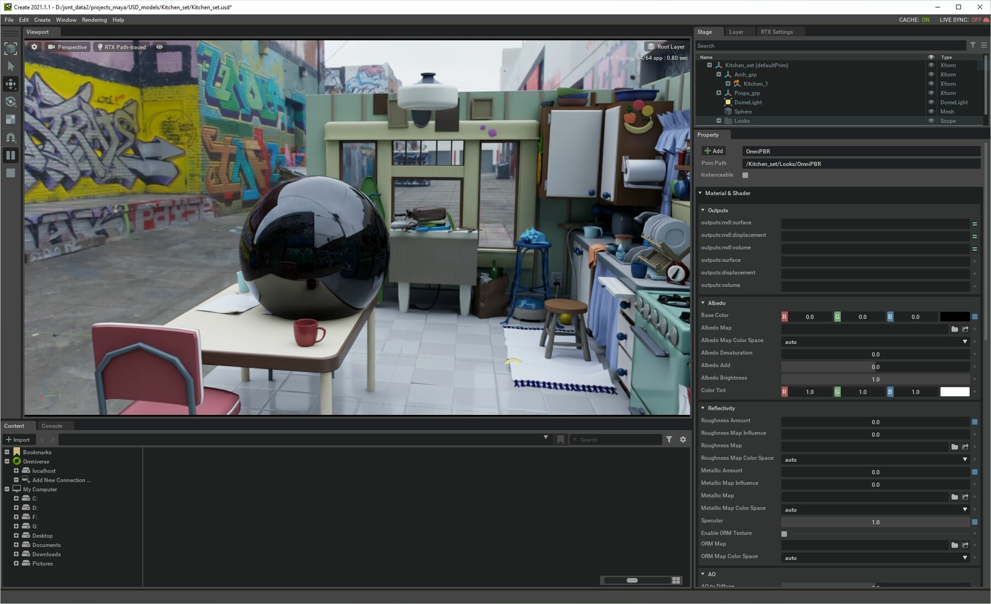The height and width of the screenshot is (604, 991).
Task: Open Albedo Map Color Space dropdown
Action: [x=875, y=342]
